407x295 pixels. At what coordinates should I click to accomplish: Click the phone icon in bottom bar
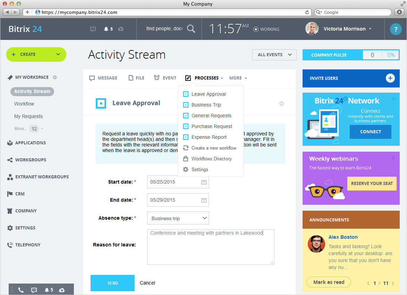coord(21,290)
